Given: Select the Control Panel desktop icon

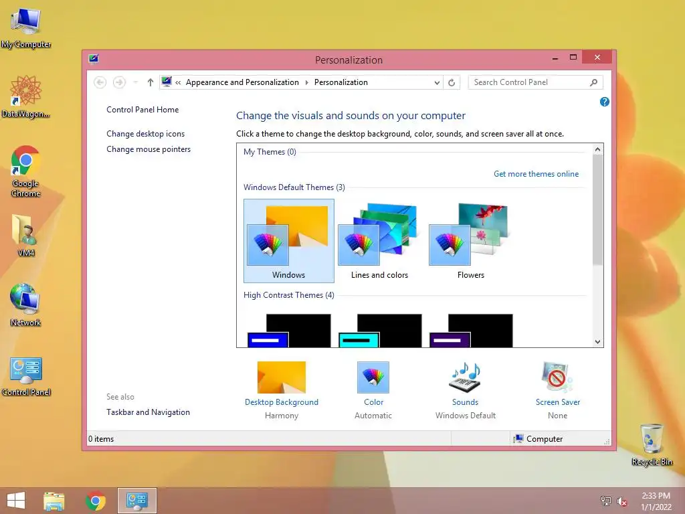Looking at the screenshot, I should 26,376.
